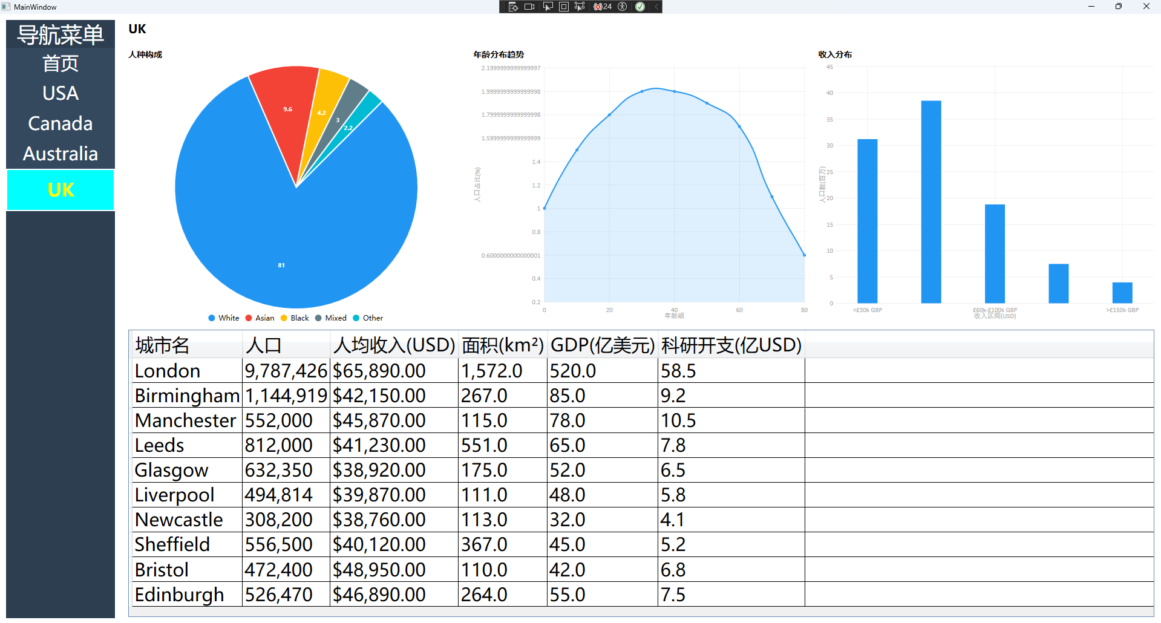Screen dimensions: 1161x623
Task: Click GDP cell 52.0
Action: (x=603, y=470)
